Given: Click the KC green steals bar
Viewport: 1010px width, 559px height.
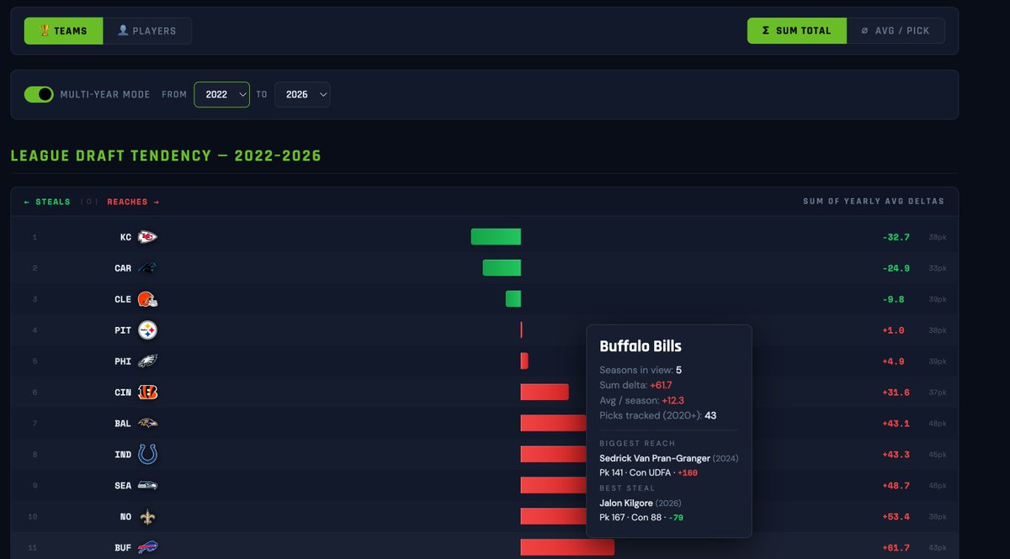Looking at the screenshot, I should (496, 237).
